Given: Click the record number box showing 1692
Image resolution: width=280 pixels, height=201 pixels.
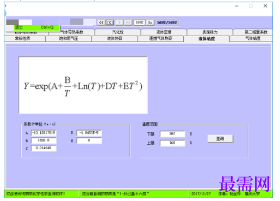Looking at the screenshot, I should click(139, 22).
